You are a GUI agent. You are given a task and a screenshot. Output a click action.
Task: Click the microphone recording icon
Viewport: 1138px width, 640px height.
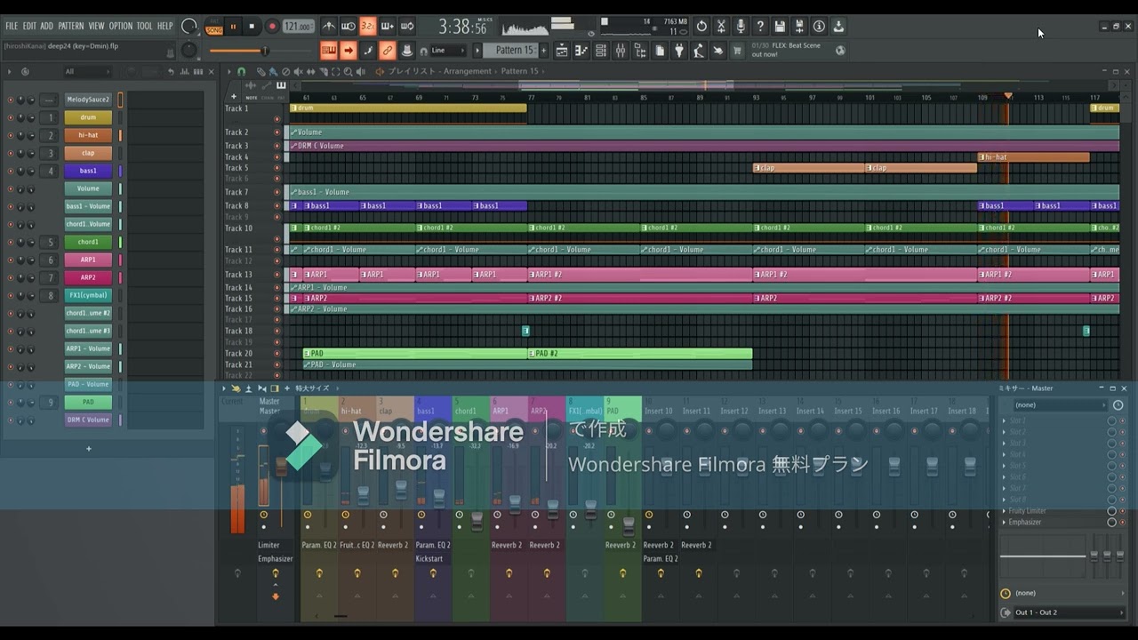point(741,27)
